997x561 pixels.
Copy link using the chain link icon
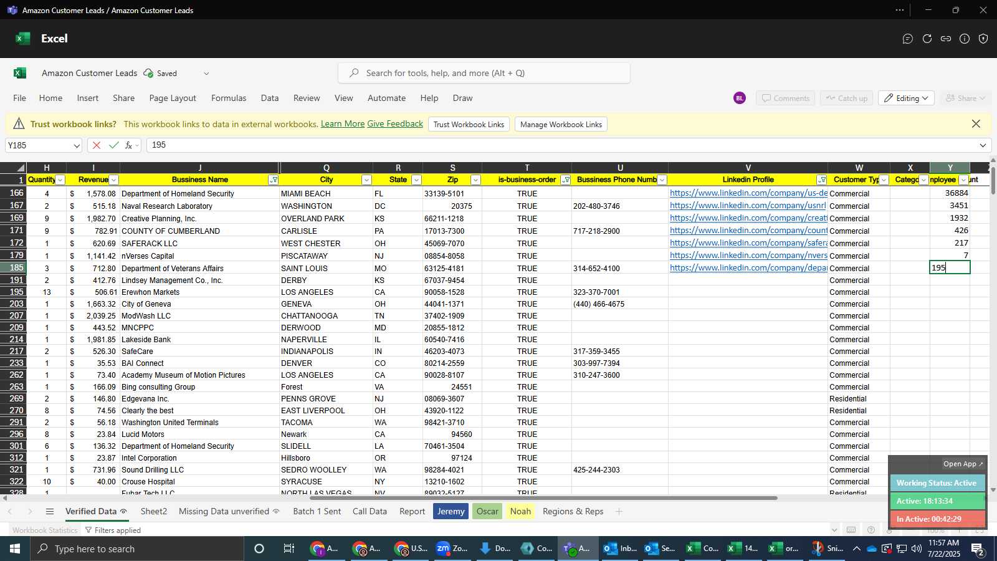pos(946,39)
